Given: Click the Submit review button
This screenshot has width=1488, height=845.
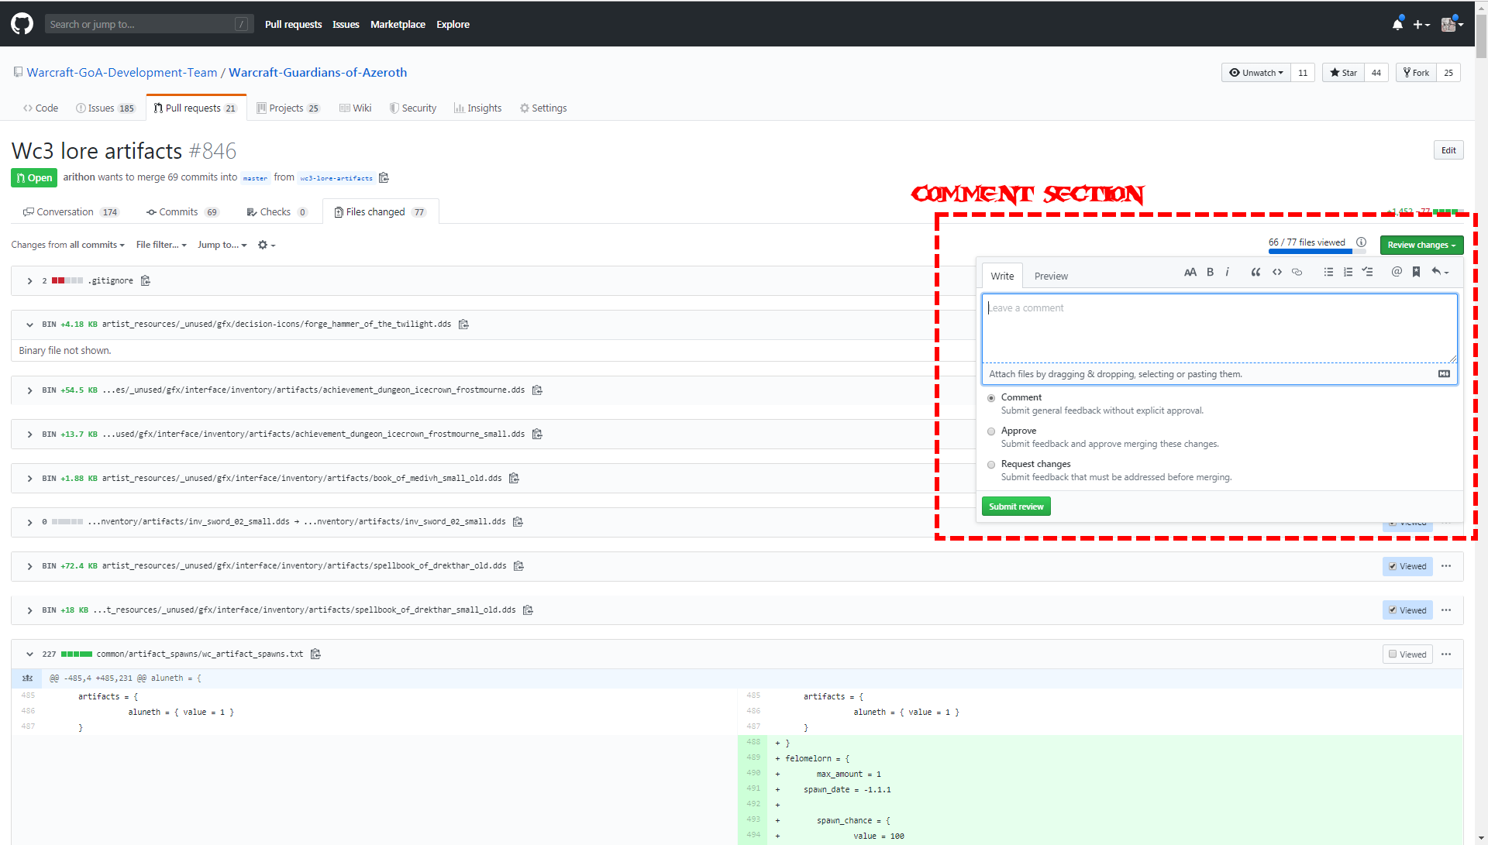Looking at the screenshot, I should point(1016,507).
